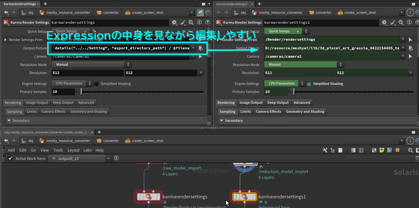Toggle the Active Work Item checkmark

(x=11, y=158)
